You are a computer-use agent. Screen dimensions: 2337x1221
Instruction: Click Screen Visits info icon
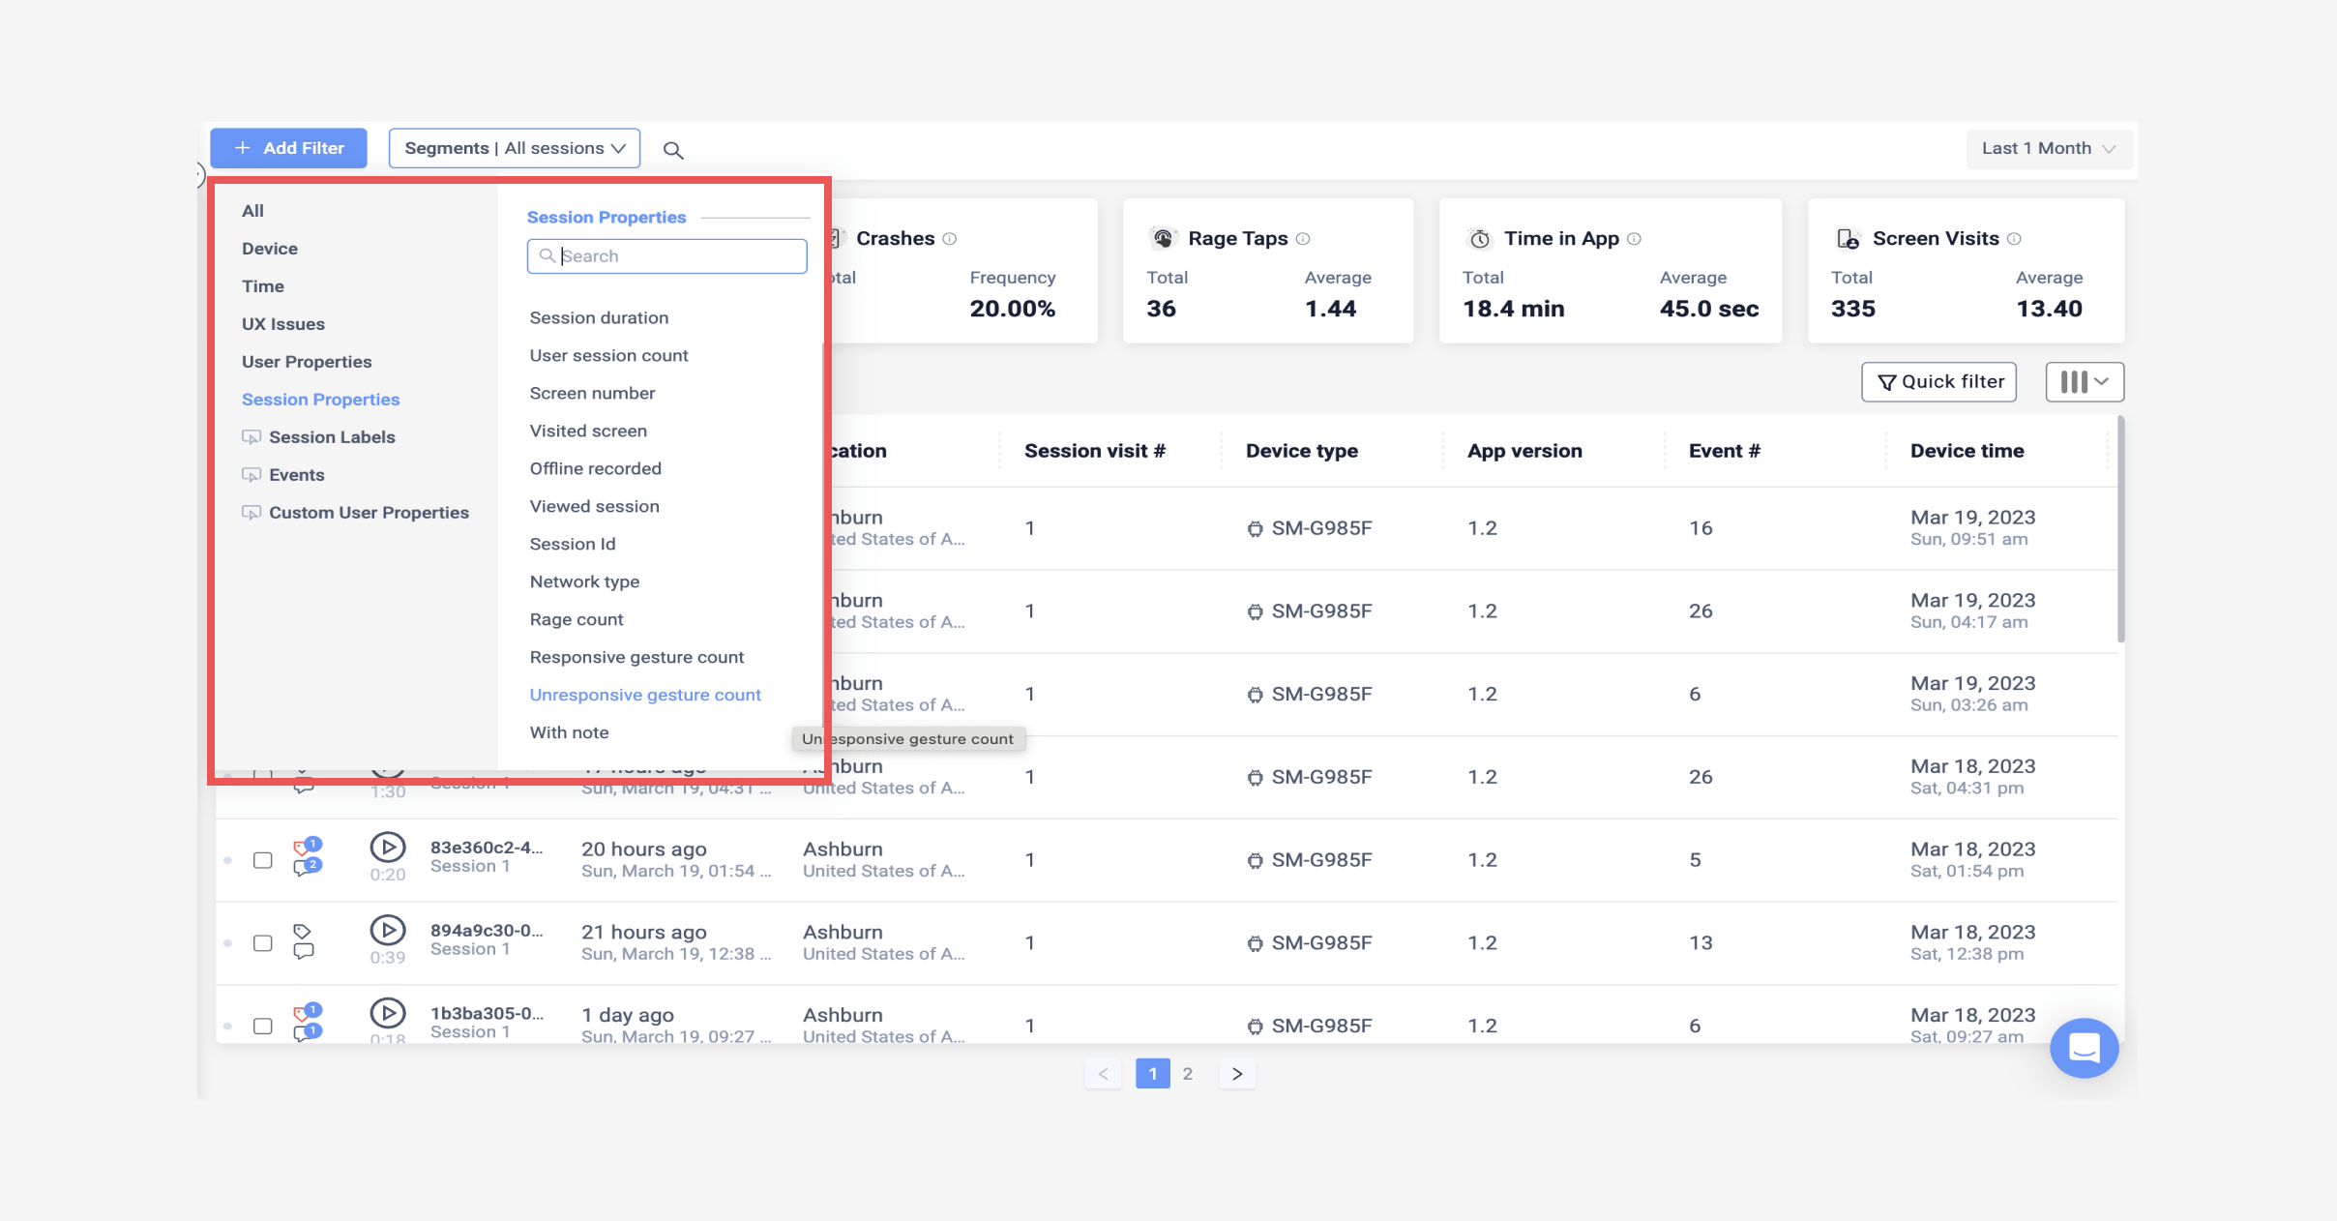[2014, 239]
